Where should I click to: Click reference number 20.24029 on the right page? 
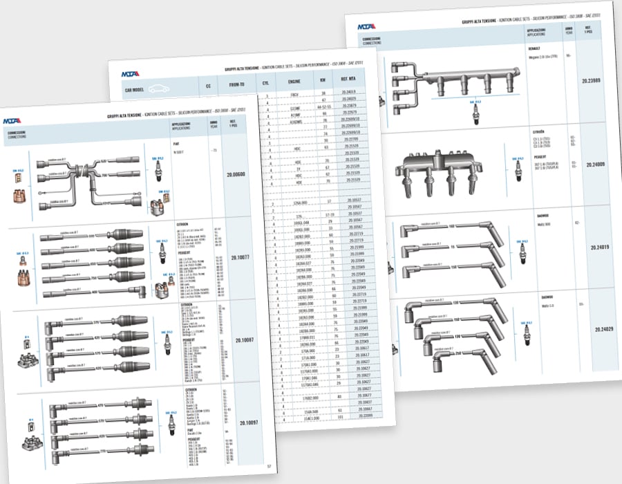(x=604, y=329)
